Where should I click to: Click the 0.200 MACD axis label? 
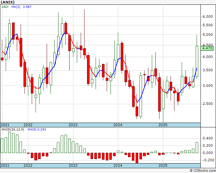click(x=208, y=145)
